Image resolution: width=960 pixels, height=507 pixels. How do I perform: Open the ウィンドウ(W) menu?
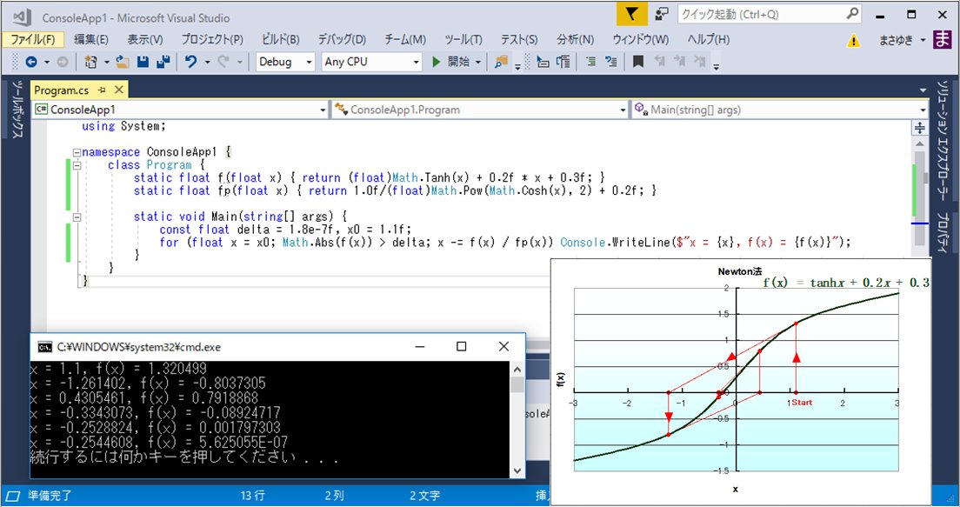pos(640,40)
